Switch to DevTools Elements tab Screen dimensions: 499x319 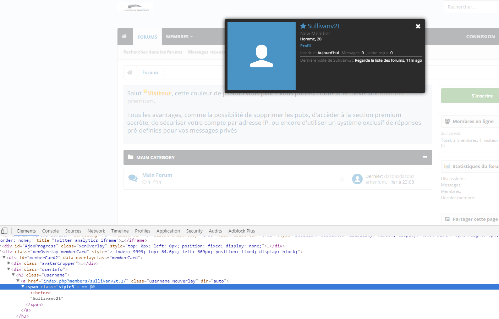tap(27, 231)
